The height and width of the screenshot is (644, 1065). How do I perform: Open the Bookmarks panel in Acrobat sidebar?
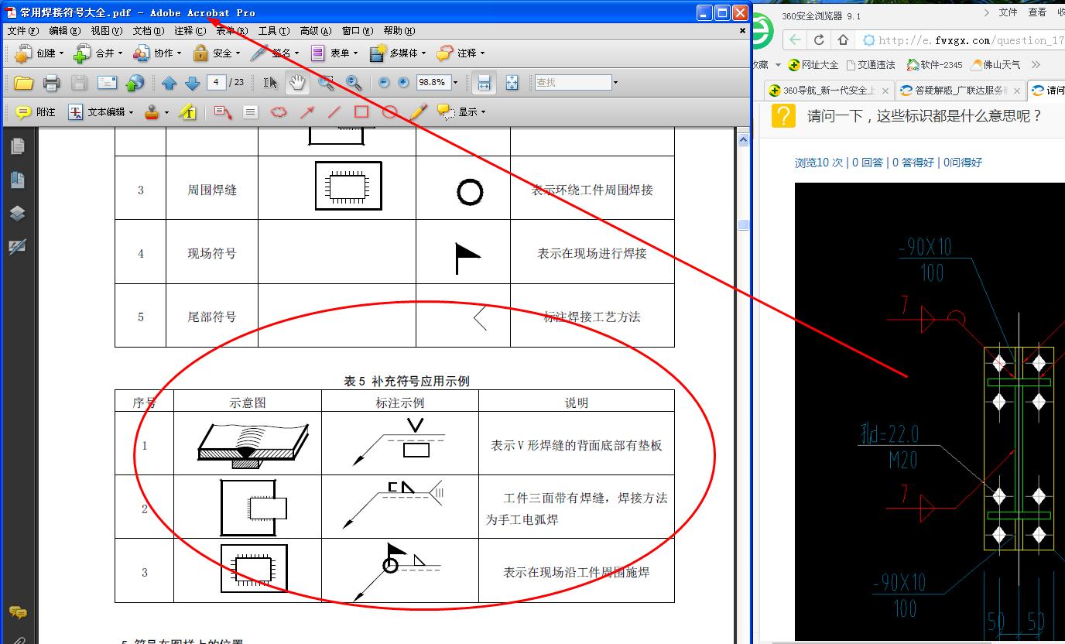tap(17, 180)
